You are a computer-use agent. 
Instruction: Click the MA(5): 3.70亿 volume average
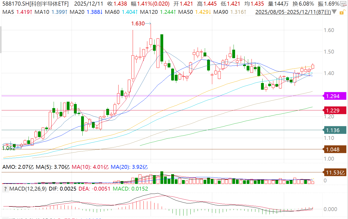(x=53, y=167)
